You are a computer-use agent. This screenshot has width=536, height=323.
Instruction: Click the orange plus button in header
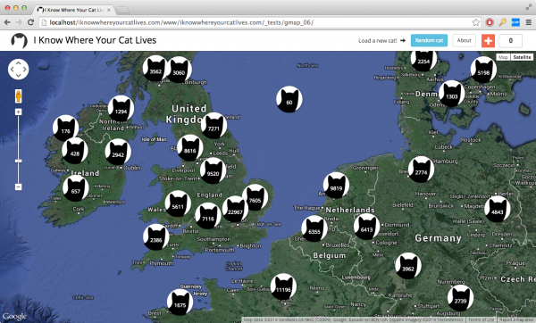[488, 41]
